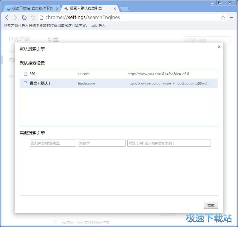
Task: Switch to the 极速下载站 tab
Action: 31,9
